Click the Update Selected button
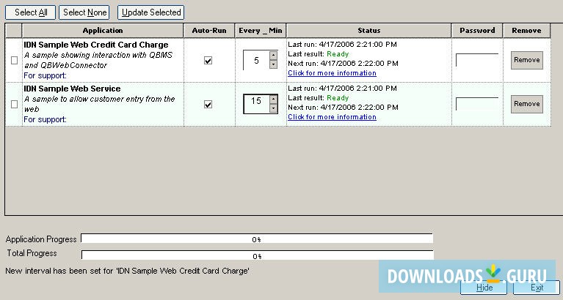Image resolution: width=563 pixels, height=300 pixels. click(x=151, y=12)
